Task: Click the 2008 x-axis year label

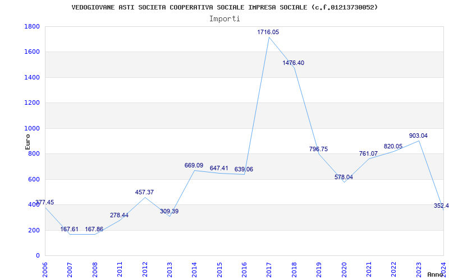Action: (x=95, y=269)
